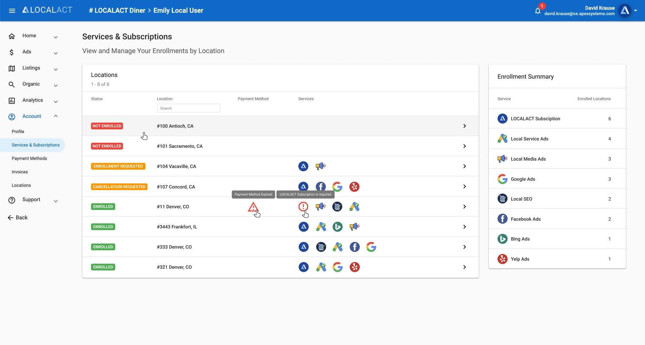Expand the Ads menu chevron

(x=56, y=53)
